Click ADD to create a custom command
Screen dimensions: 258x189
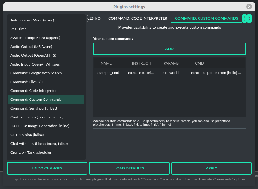169,49
